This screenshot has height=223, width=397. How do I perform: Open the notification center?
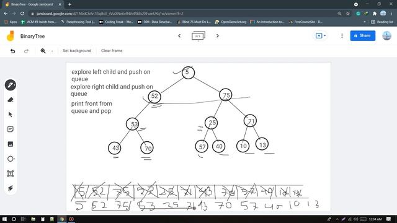[389, 219]
